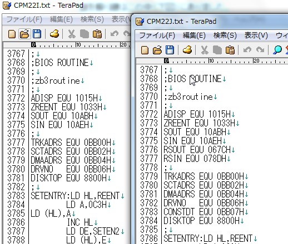The width and height of the screenshot is (288, 244).
Task: Click line DISKTOP EQU 8800H in CPM22I
Action: 69,178
